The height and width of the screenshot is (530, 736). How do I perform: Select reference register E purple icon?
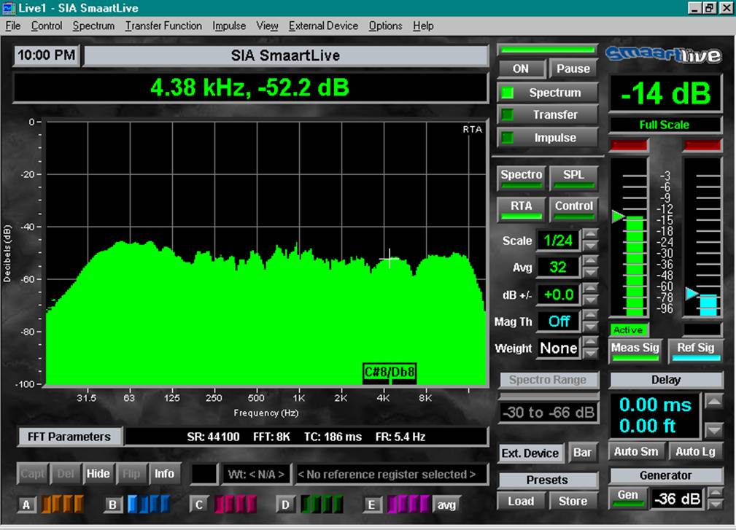(408, 504)
